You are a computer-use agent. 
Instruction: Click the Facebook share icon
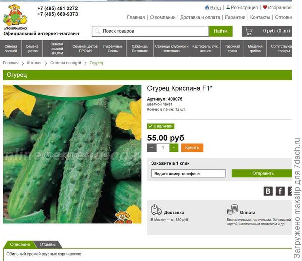[x=280, y=191]
